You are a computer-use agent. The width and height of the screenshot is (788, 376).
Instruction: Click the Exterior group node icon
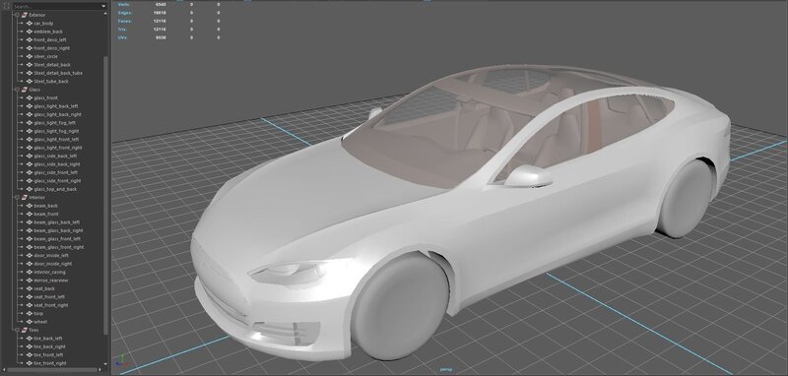tap(24, 15)
